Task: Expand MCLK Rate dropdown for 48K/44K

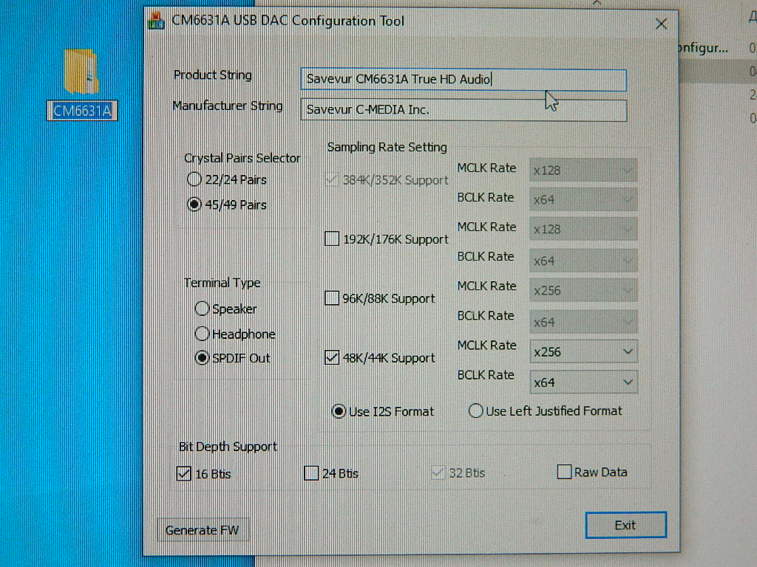Action: pos(583,352)
